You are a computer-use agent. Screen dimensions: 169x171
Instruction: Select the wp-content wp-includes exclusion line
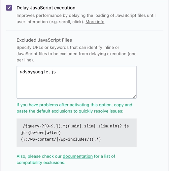pos(61,139)
